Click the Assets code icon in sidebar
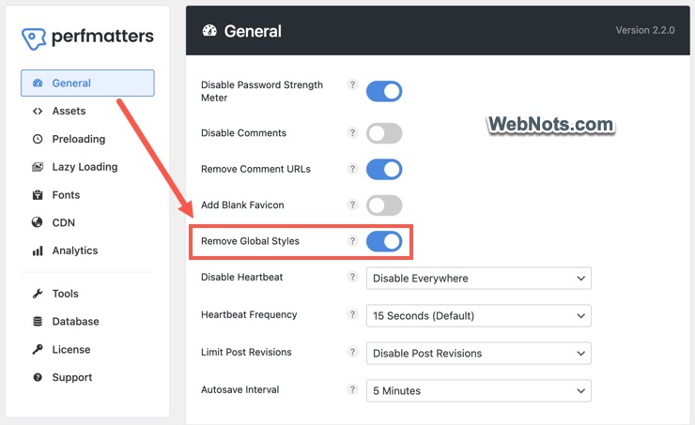The height and width of the screenshot is (425, 695). (38, 111)
